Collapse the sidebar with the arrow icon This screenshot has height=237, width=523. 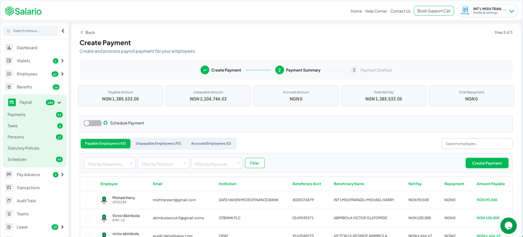pos(63,31)
